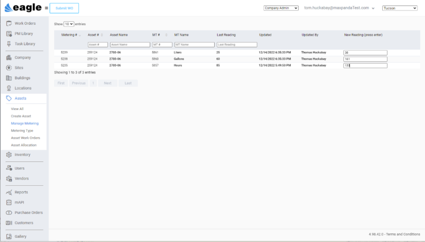This screenshot has width=425, height=242.
Task: Click the Task Library pin icon
Action: click(9, 44)
